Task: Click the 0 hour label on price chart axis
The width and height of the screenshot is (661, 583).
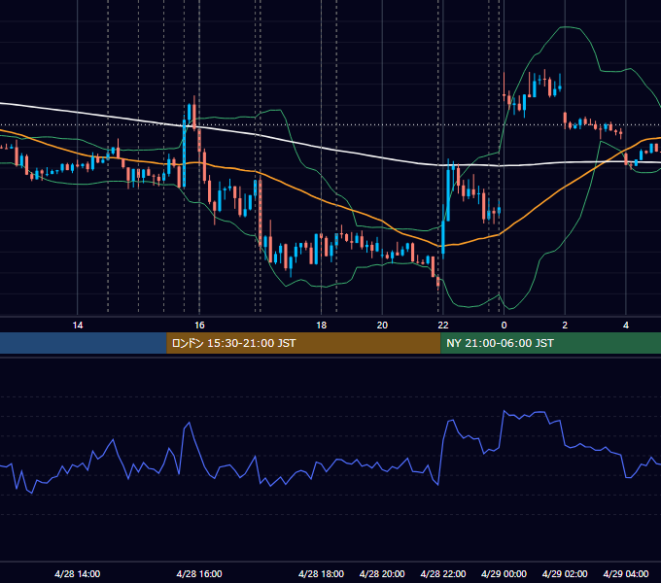Action: (x=504, y=326)
